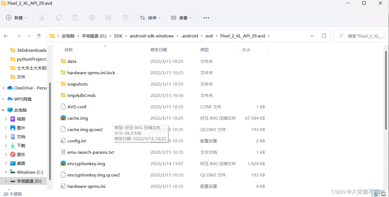Open the snapshots folder
This screenshot has width=389, height=197.
click(77, 84)
